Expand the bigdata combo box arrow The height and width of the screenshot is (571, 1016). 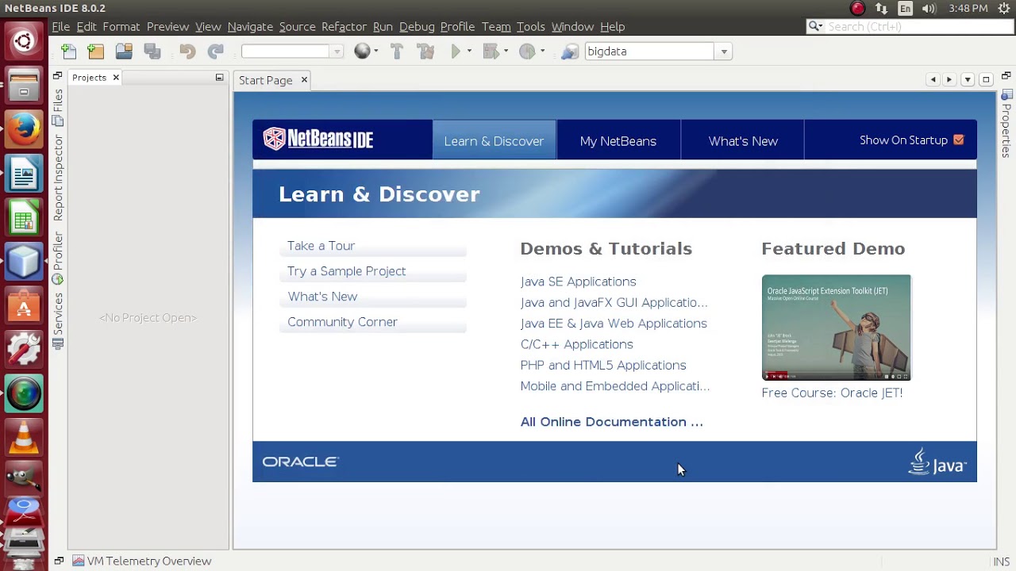click(x=724, y=52)
